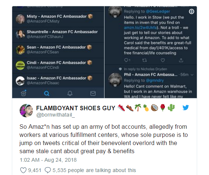The height and width of the screenshot is (175, 209).
Task: Expand the chevron next to 56m
Action: pos(192,75)
